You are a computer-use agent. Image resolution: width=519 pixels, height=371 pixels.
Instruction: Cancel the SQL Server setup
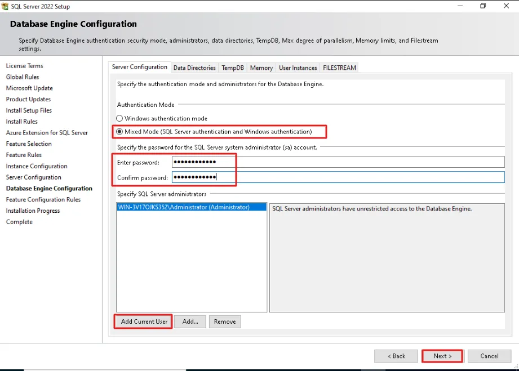489,356
